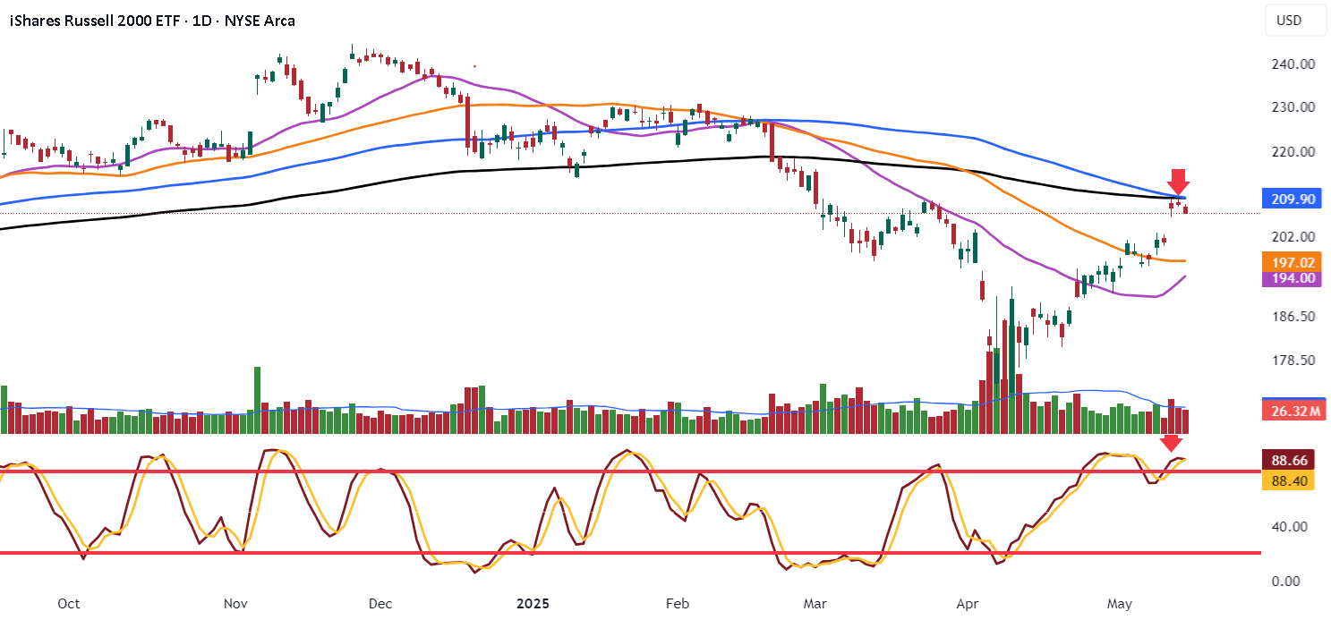
Task: Click the Dec label on the time axis
Action: [x=380, y=603]
